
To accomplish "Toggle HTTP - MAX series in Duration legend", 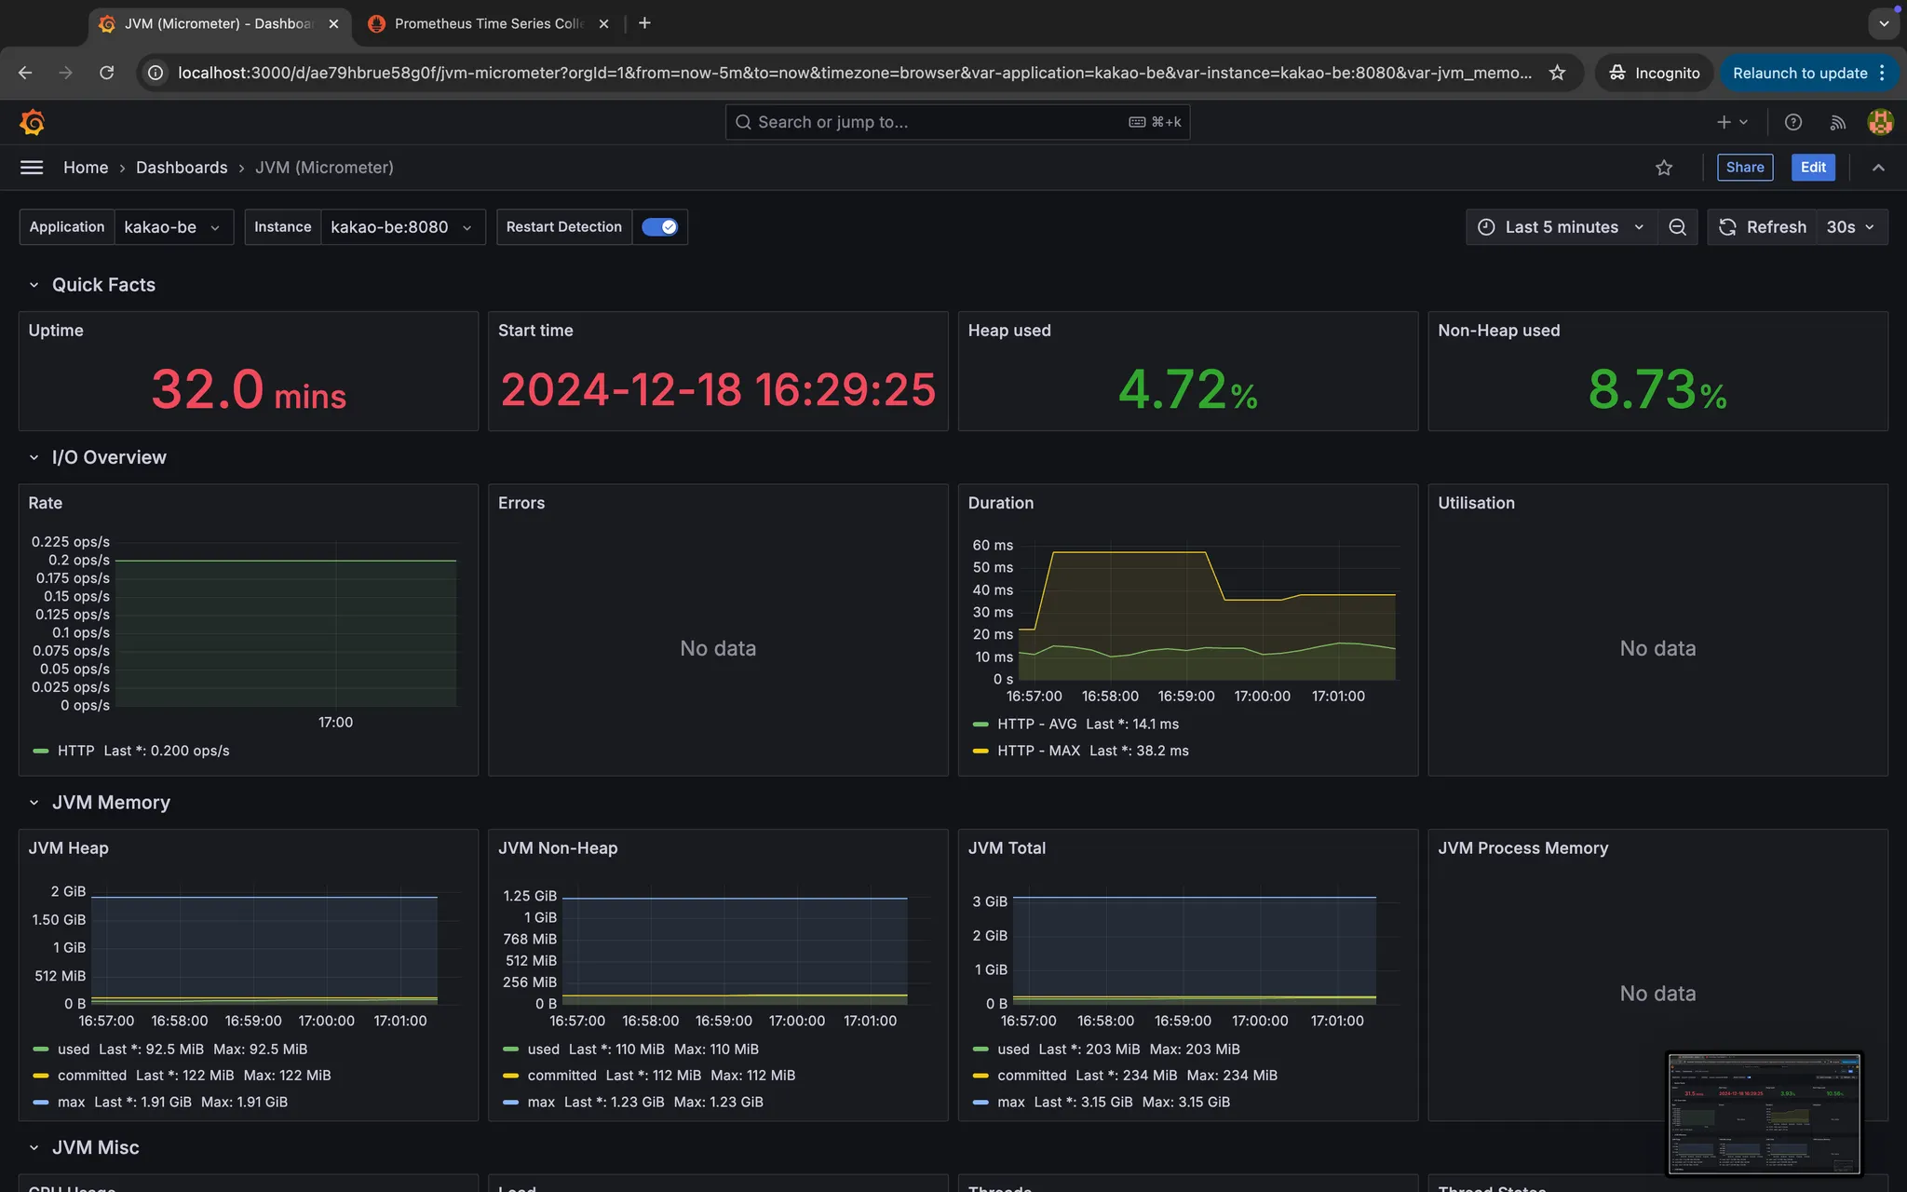I will click(x=1038, y=751).
